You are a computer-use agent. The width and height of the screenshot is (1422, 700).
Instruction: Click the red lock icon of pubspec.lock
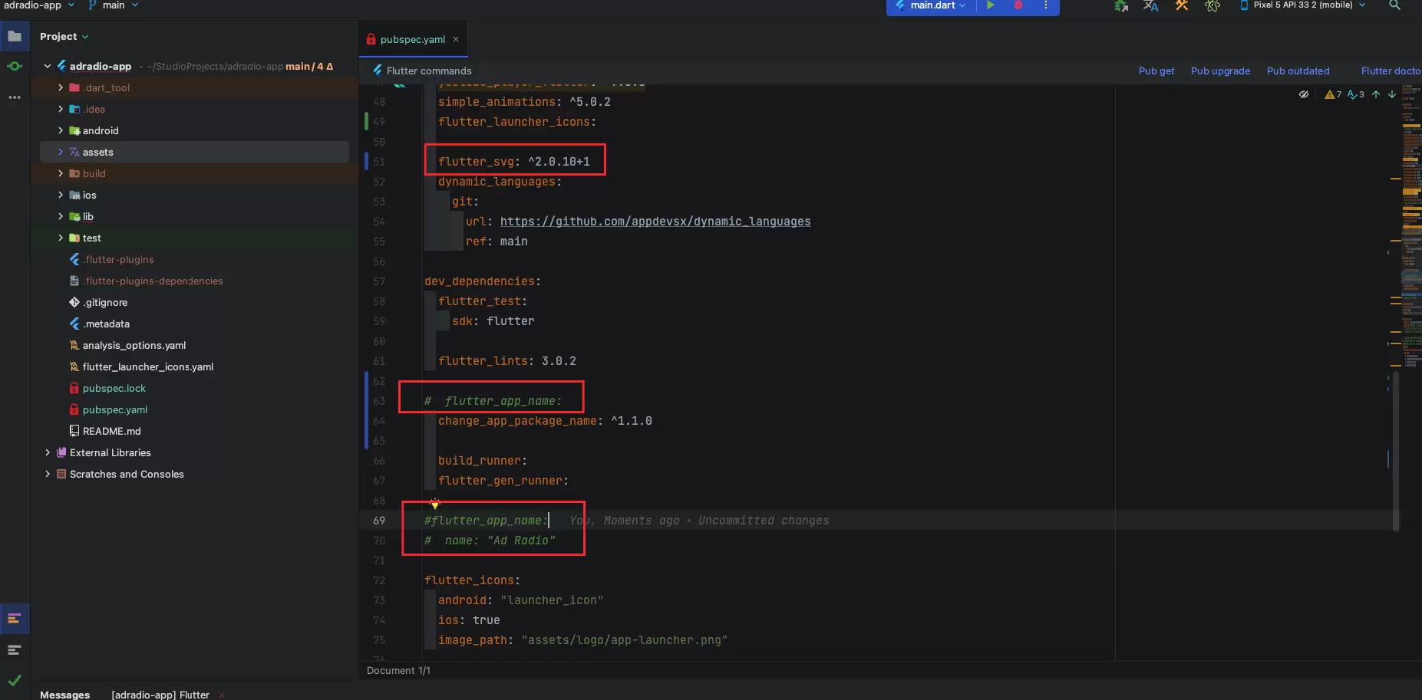tap(74, 388)
